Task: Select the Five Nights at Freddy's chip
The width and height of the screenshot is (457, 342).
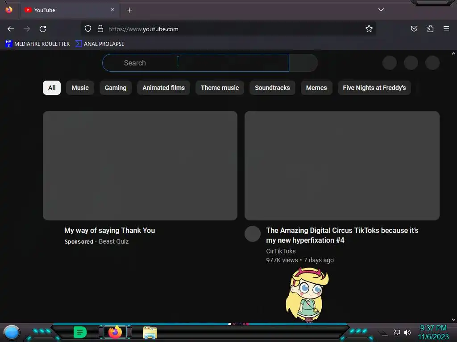Action: pyautogui.click(x=374, y=88)
